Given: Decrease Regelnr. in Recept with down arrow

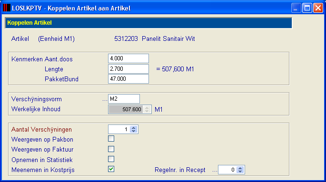Looking at the screenshot, I should coord(240,172).
